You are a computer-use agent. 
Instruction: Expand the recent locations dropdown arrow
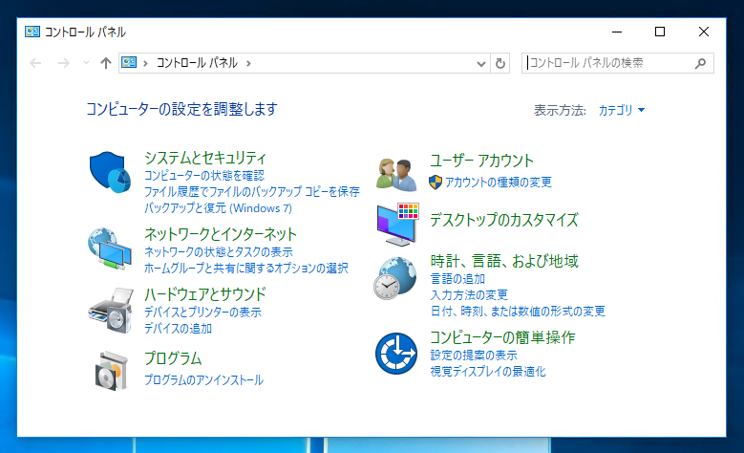[x=86, y=63]
